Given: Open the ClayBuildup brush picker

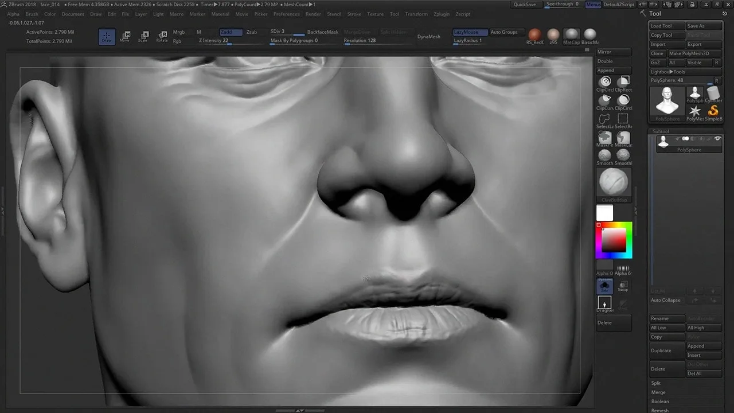Looking at the screenshot, I should (614, 185).
